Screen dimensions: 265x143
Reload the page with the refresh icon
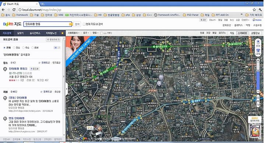point(14,10)
